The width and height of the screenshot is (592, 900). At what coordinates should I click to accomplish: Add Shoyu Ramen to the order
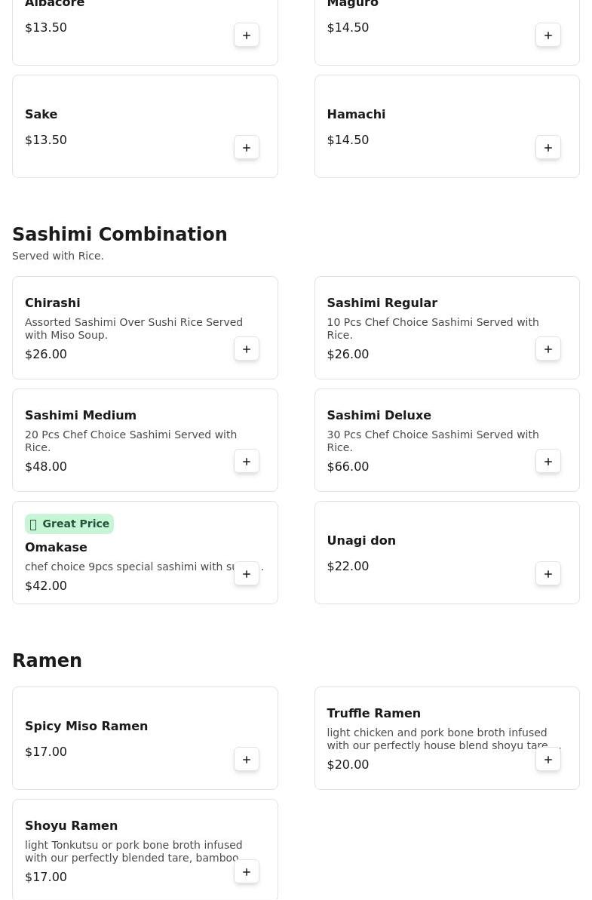point(247,872)
